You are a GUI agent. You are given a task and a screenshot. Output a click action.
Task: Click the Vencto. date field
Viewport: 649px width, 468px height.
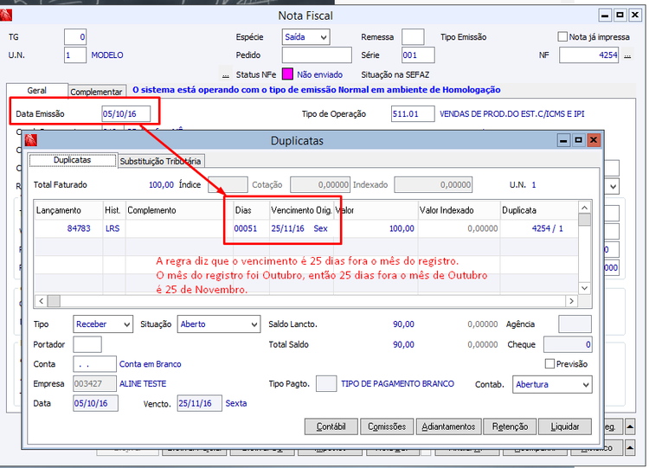click(x=200, y=403)
